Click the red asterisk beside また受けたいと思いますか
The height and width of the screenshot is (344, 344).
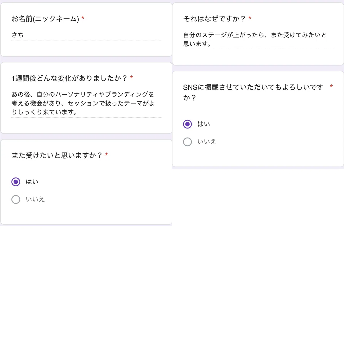pyautogui.click(x=106, y=155)
